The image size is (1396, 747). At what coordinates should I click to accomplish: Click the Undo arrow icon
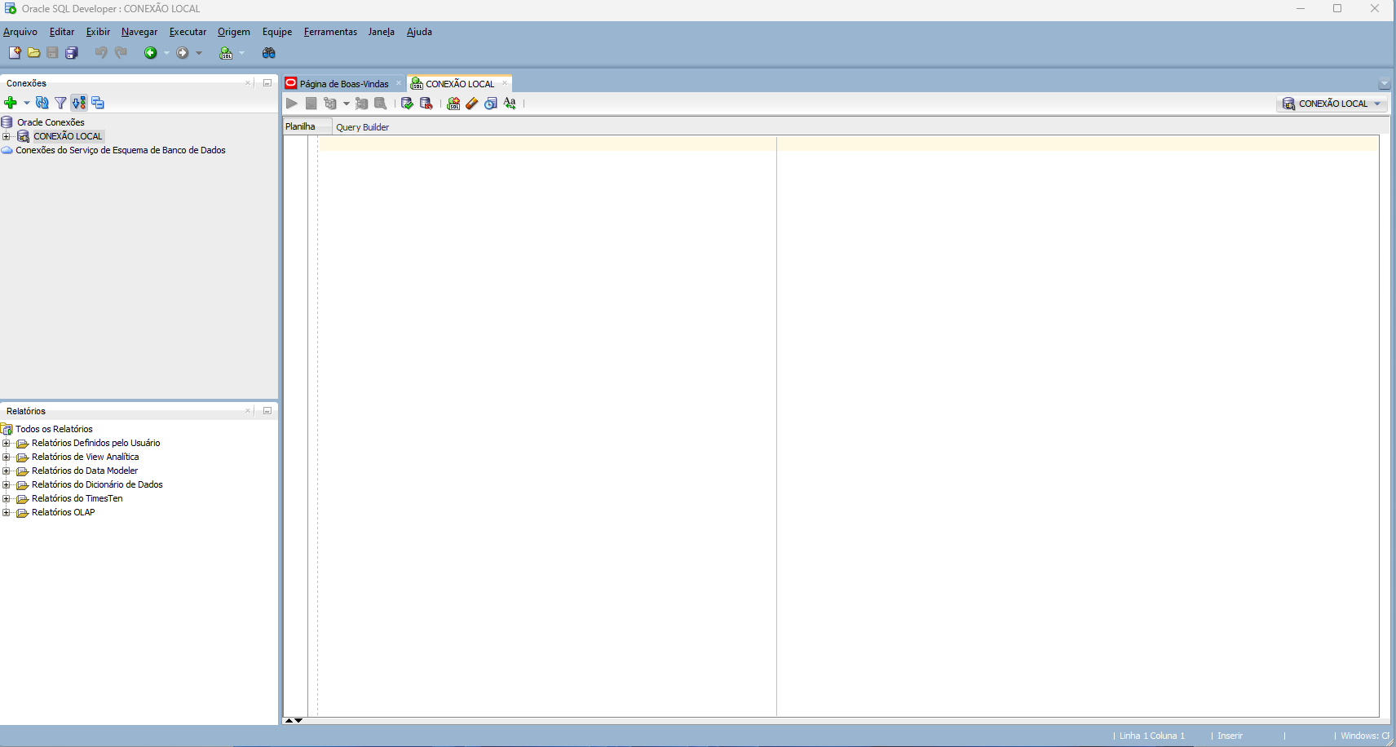pyautogui.click(x=101, y=53)
